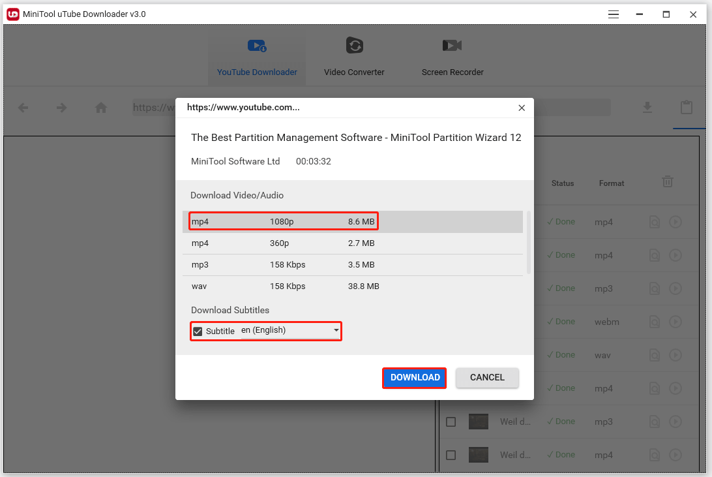This screenshot has width=712, height=477.
Task: Click the Format column header
Action: (611, 183)
